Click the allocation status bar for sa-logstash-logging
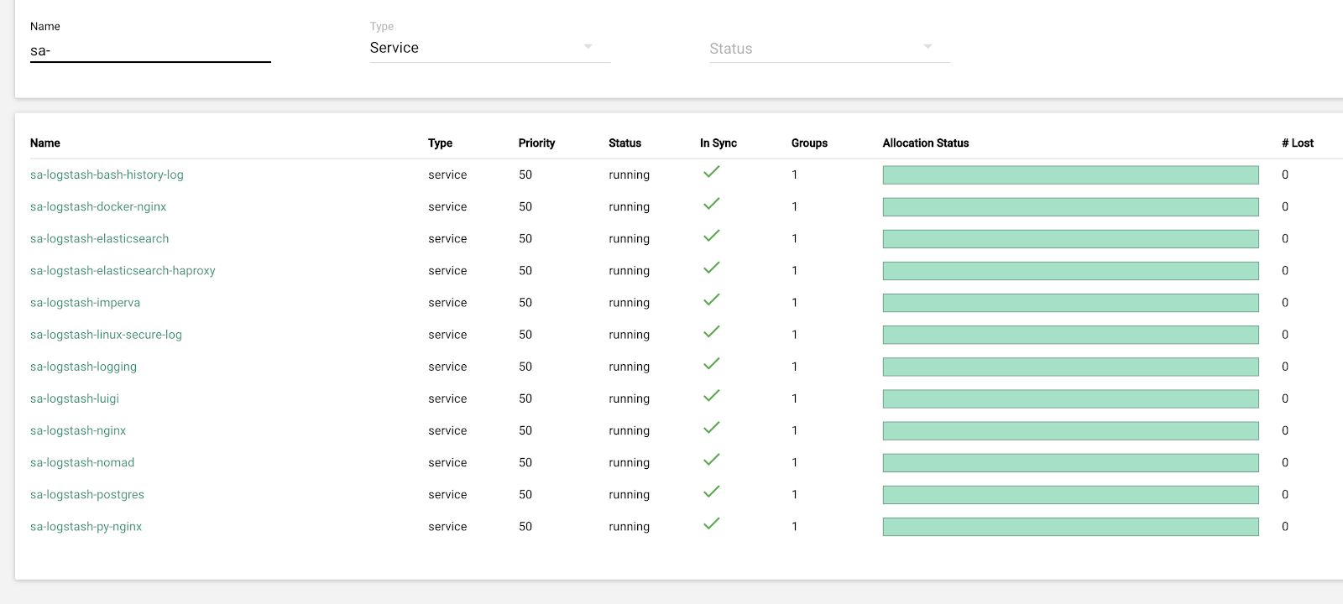The height and width of the screenshot is (604, 1343). coord(1070,367)
